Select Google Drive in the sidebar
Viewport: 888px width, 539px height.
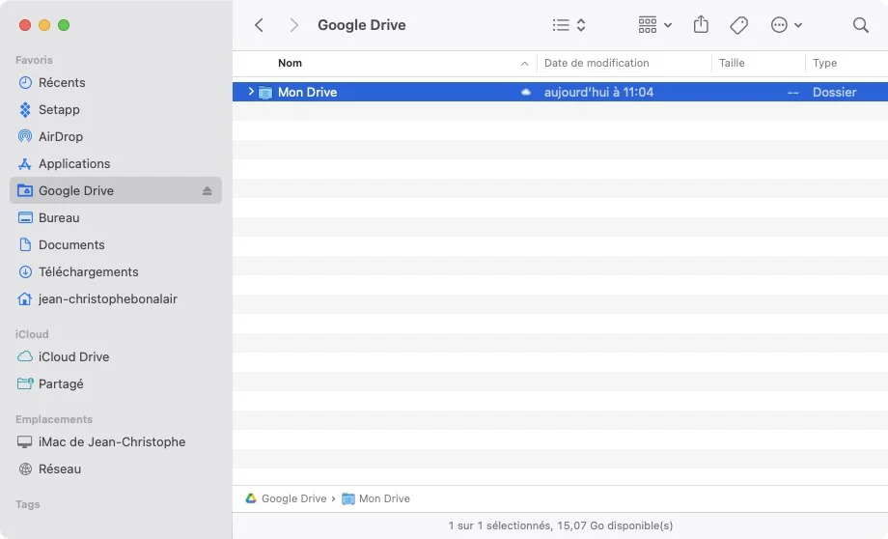pyautogui.click(x=116, y=190)
